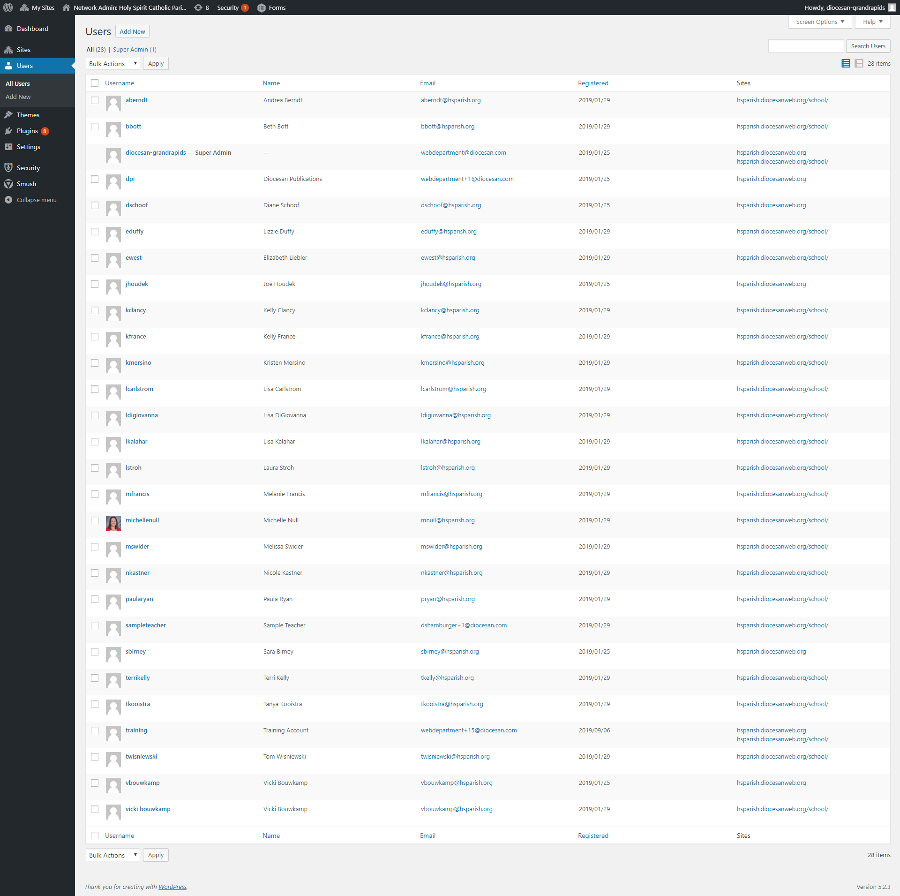The height and width of the screenshot is (896, 900).
Task: Check the select-all box in header
Action: pyautogui.click(x=95, y=83)
